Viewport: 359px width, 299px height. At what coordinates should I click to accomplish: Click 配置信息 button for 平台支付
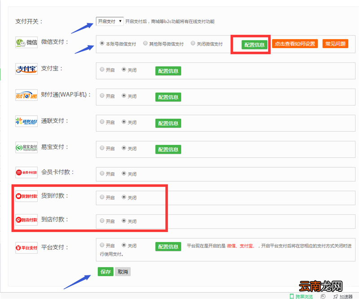(168, 247)
